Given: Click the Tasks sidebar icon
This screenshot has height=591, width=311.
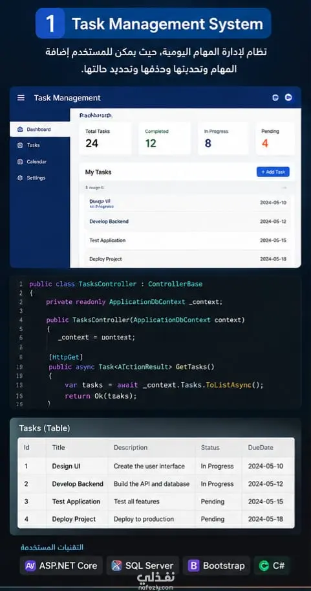Looking at the screenshot, I should (20, 145).
